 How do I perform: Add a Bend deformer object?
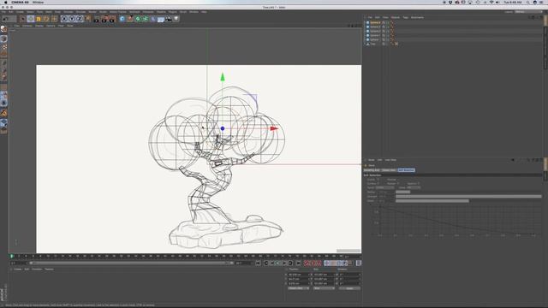pyautogui.click(x=153, y=19)
